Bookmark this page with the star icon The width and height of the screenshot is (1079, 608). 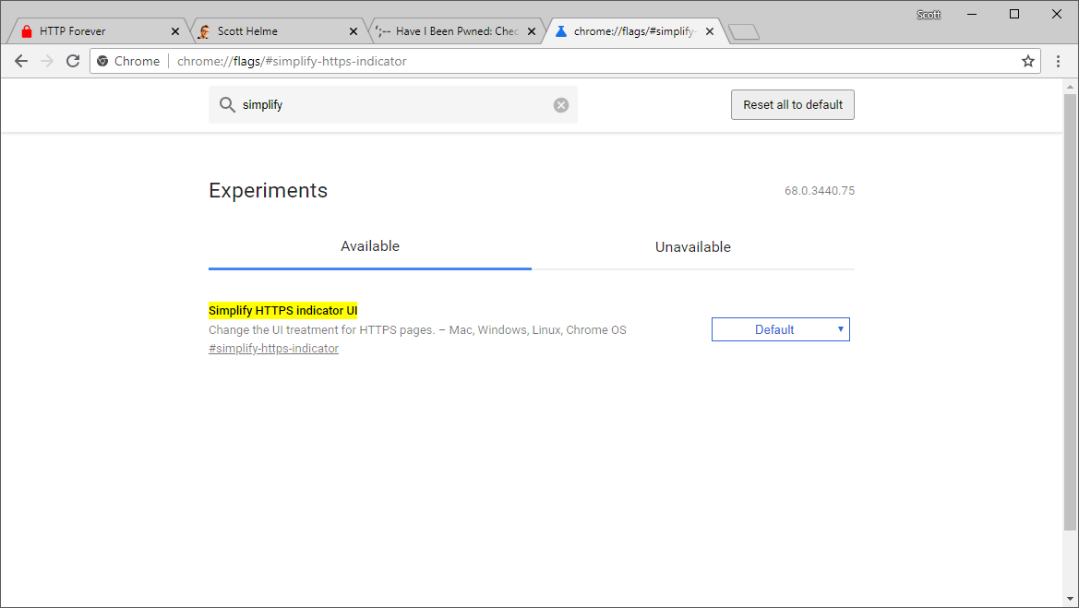(1027, 61)
